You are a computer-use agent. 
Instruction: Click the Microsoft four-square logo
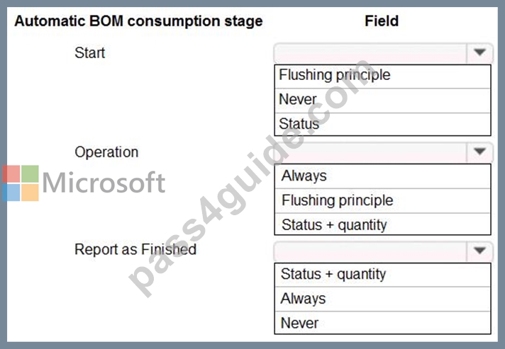(21, 183)
